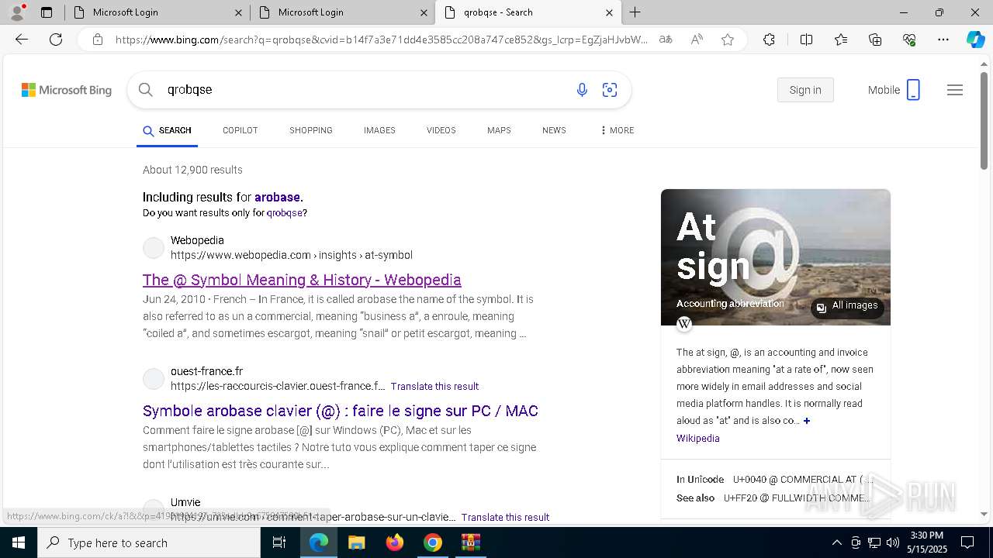Launch Chrome from the taskbar
This screenshot has height=558, width=993.
point(432,542)
